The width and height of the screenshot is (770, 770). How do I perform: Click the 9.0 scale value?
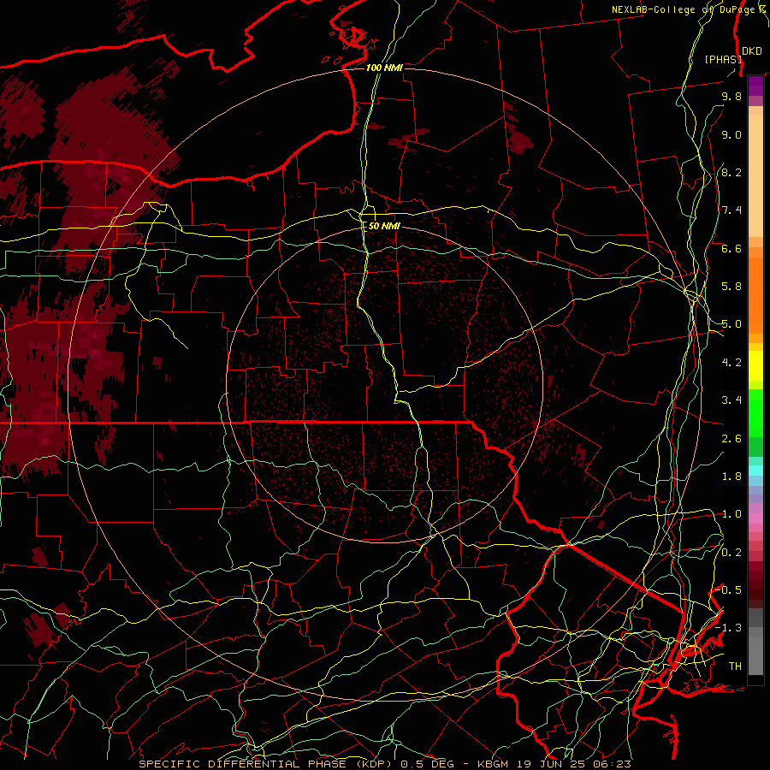coord(731,134)
